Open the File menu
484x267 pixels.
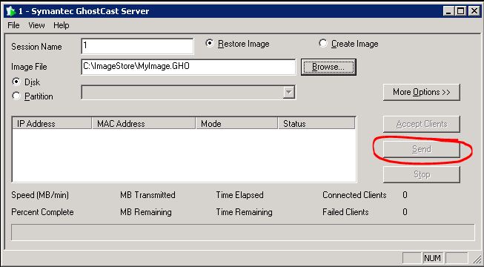click(13, 25)
